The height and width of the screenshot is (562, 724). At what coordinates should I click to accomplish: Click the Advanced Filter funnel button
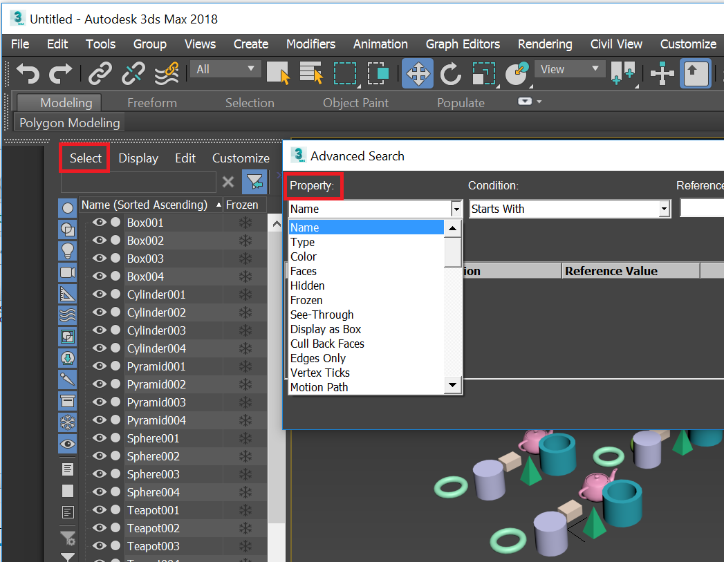pos(255,182)
